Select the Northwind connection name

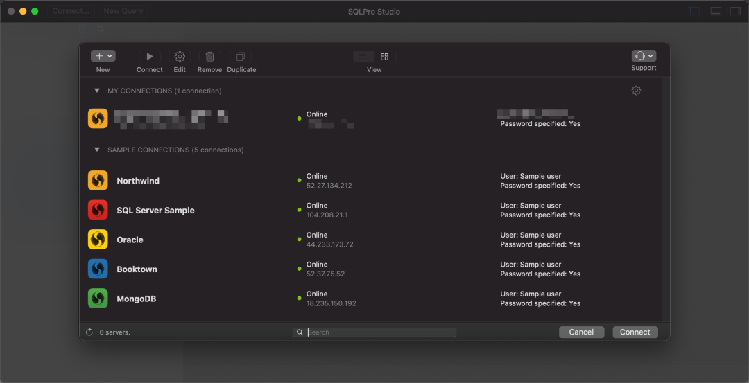[x=138, y=181]
